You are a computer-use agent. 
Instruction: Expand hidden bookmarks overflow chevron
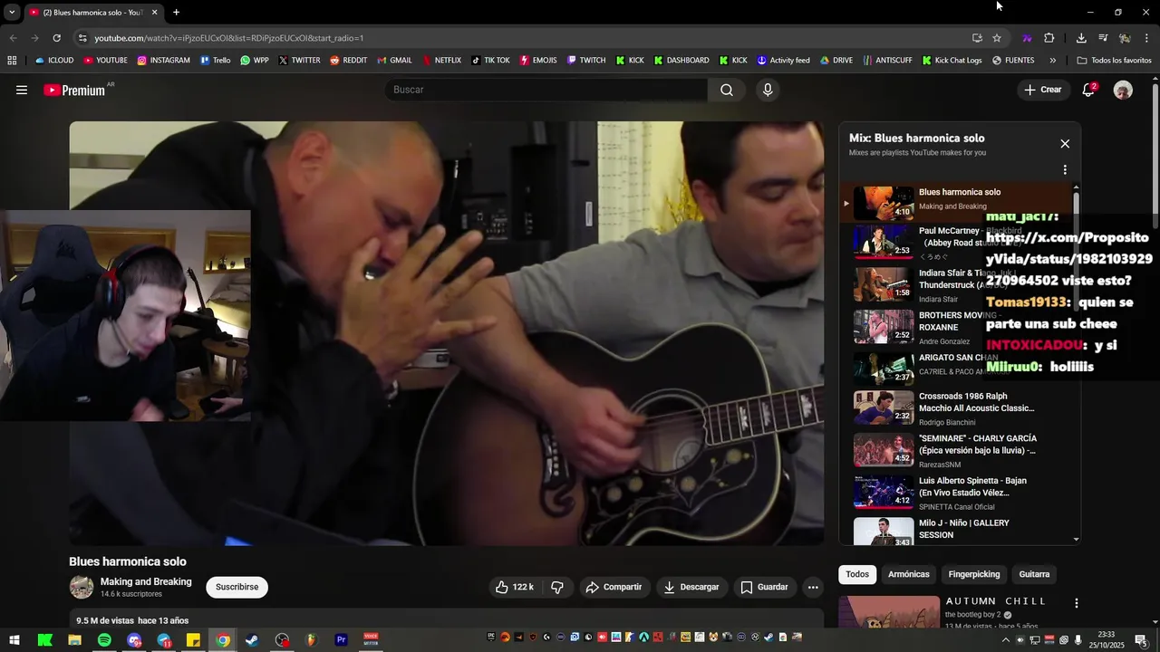tap(1052, 61)
